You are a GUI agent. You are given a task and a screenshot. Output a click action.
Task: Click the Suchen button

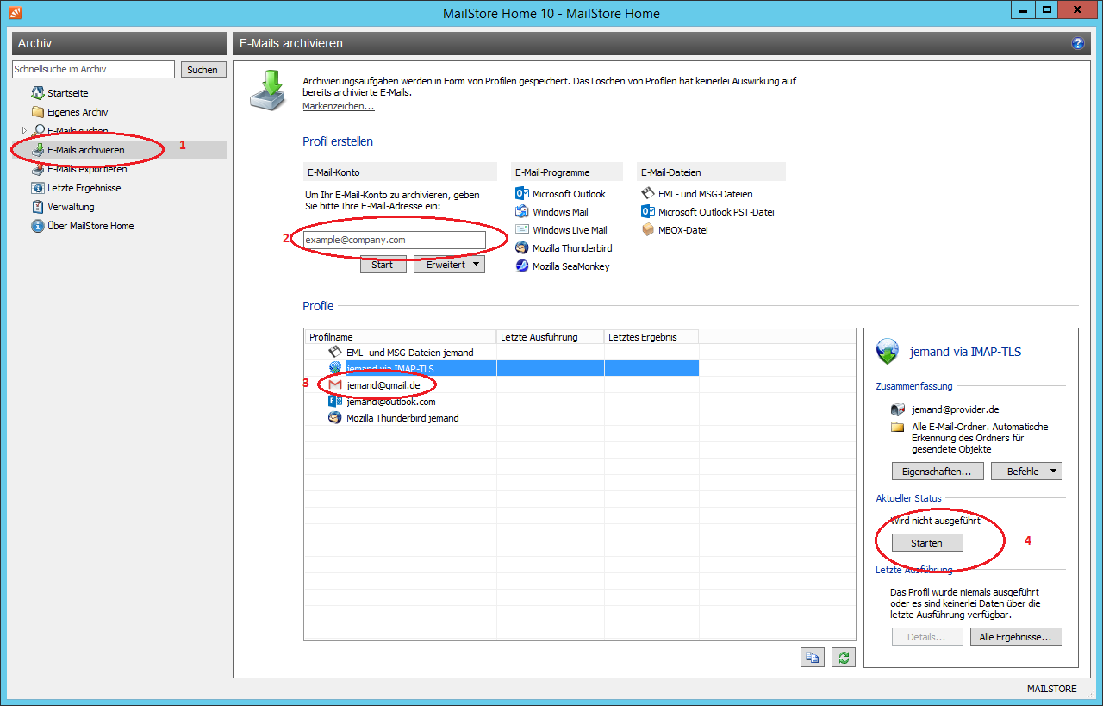click(x=203, y=70)
